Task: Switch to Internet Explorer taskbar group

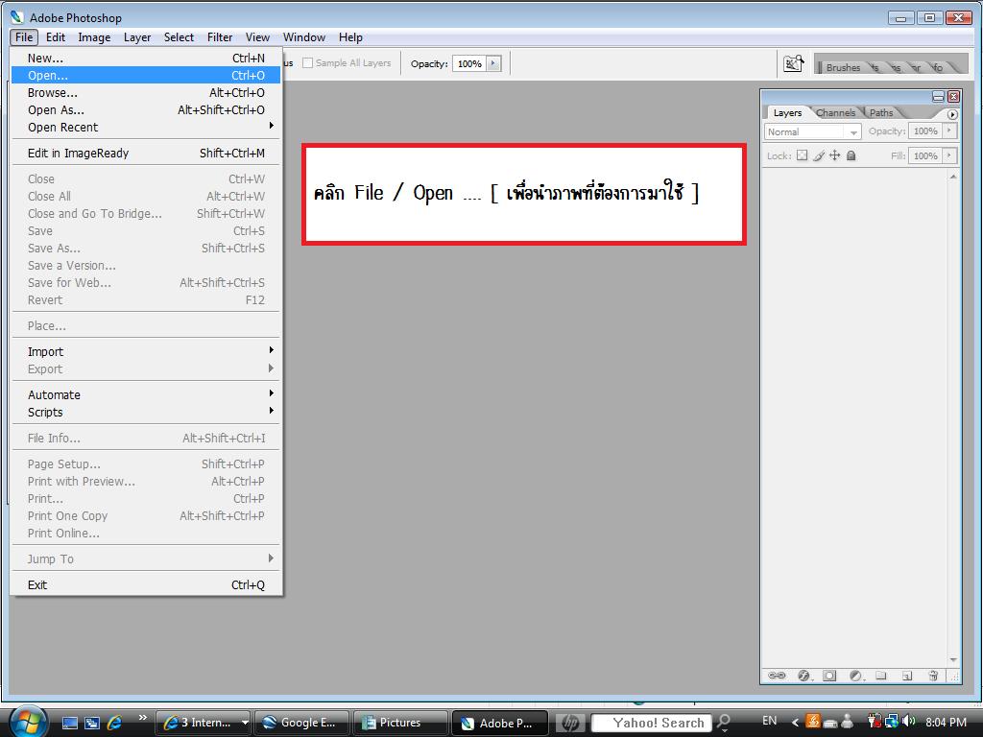Action: (x=204, y=723)
